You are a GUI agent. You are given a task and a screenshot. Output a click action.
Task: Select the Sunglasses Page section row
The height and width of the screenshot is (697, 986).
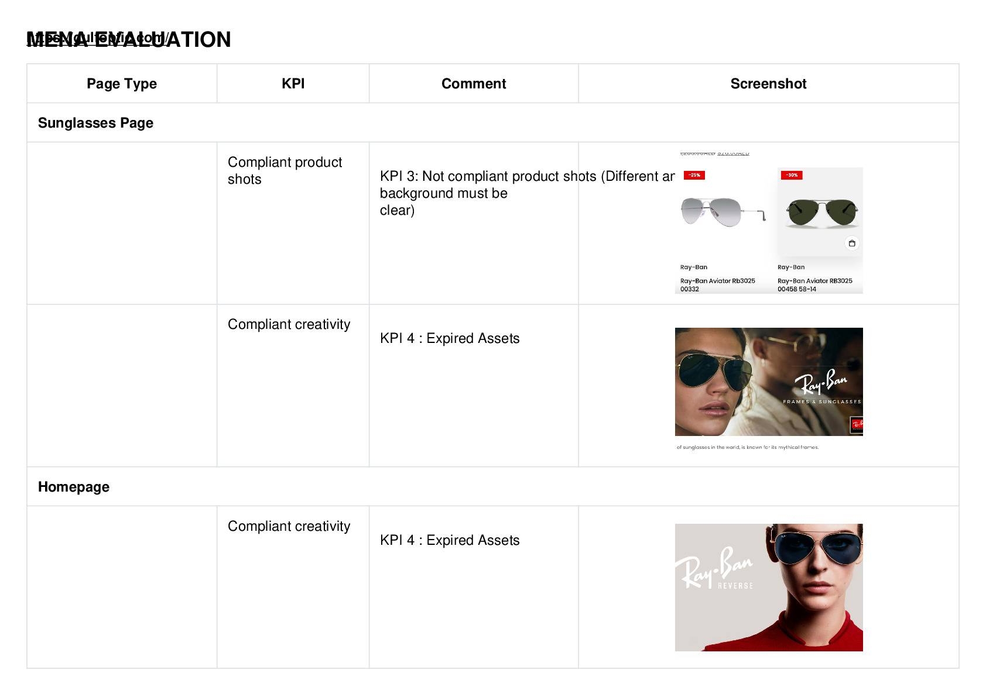point(493,123)
